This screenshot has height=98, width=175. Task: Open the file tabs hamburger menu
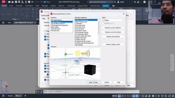coord(3,23)
